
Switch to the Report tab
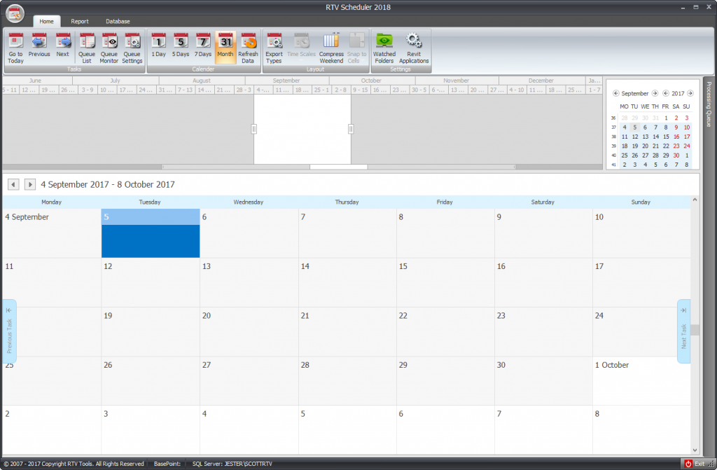coord(79,21)
